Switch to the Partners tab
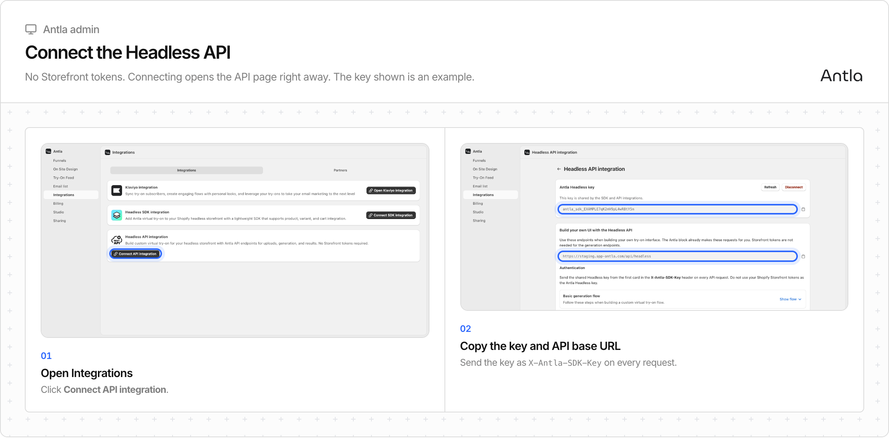 (x=340, y=170)
